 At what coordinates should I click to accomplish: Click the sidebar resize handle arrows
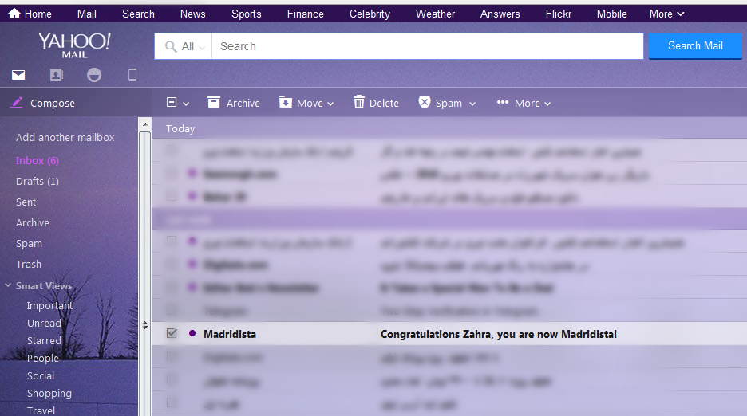click(145, 325)
